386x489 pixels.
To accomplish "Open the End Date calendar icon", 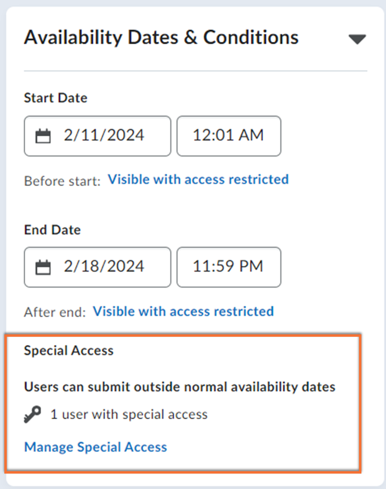I will pyautogui.click(x=43, y=267).
